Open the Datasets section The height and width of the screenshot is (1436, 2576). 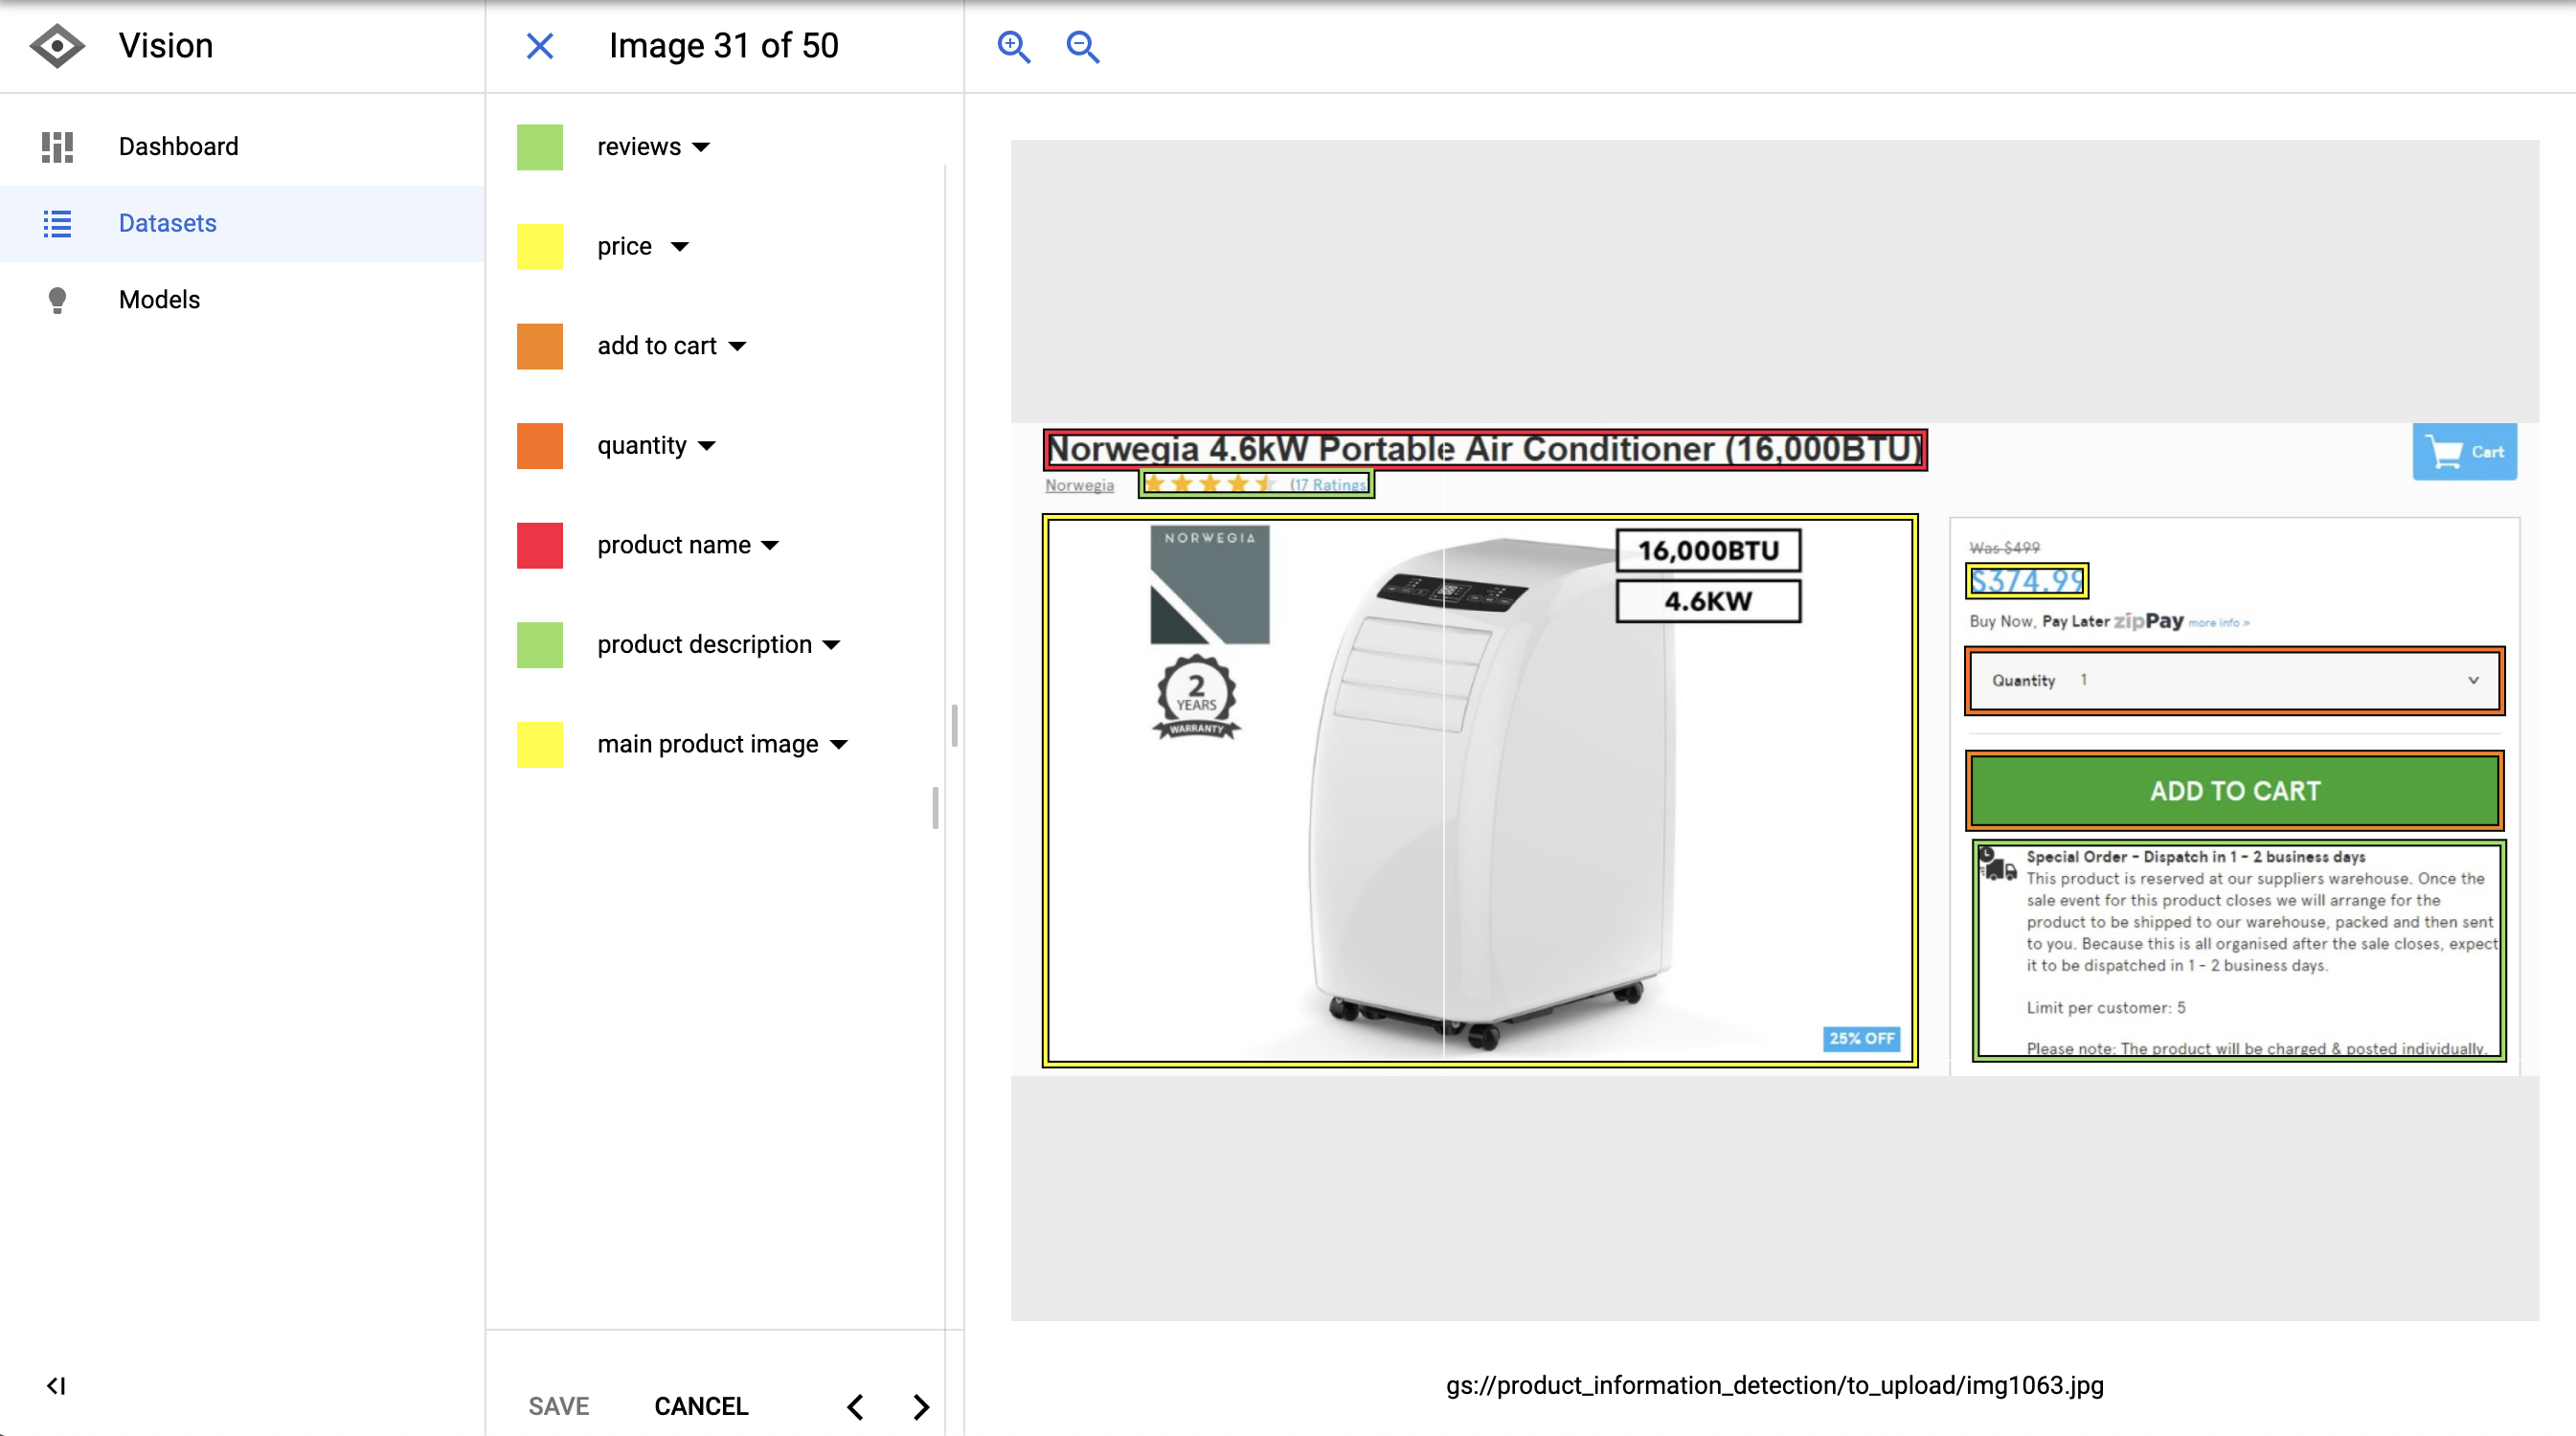(x=167, y=223)
